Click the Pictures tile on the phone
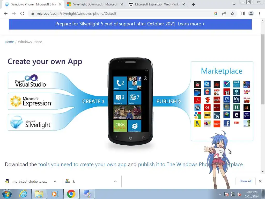Screen dimensions: 265x199 point(127,112)
